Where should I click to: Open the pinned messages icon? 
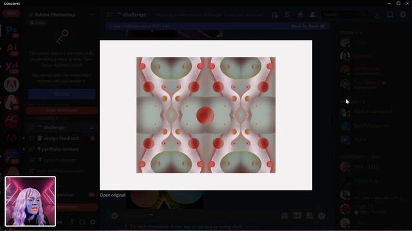[300, 15]
